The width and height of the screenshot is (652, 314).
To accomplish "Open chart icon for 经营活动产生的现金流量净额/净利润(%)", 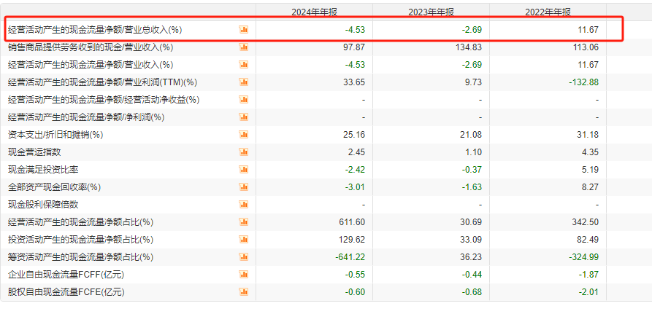I will coord(243,117).
